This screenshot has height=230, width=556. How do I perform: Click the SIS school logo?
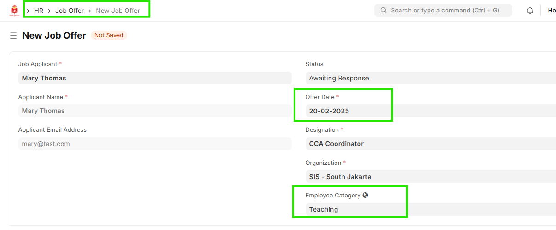[x=14, y=11]
